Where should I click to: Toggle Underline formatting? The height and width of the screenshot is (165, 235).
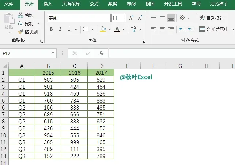pos(69,29)
